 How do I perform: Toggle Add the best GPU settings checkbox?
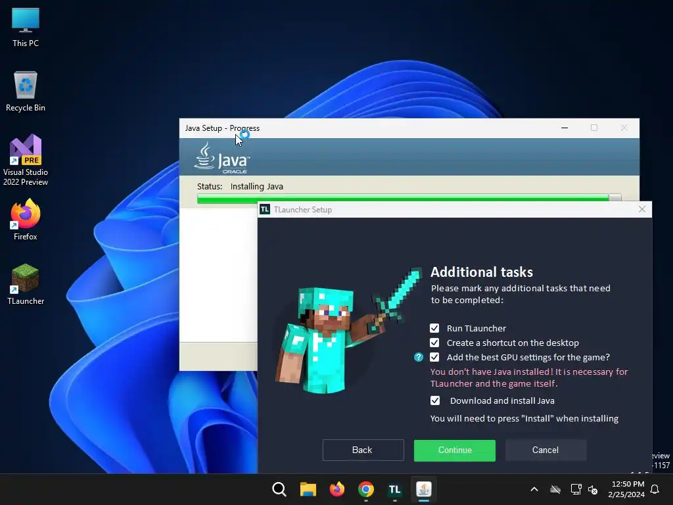[434, 357]
